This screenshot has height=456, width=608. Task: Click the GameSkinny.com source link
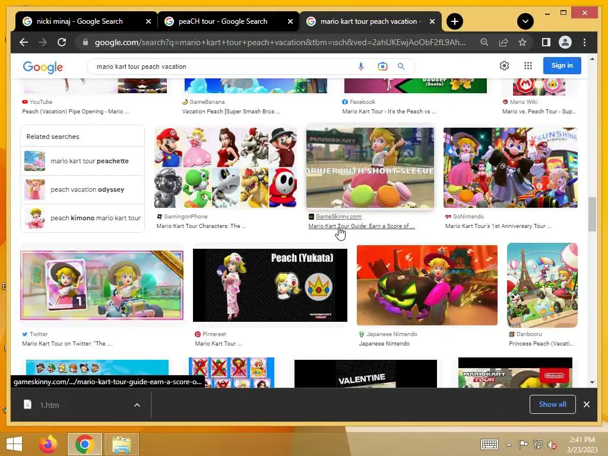(338, 217)
